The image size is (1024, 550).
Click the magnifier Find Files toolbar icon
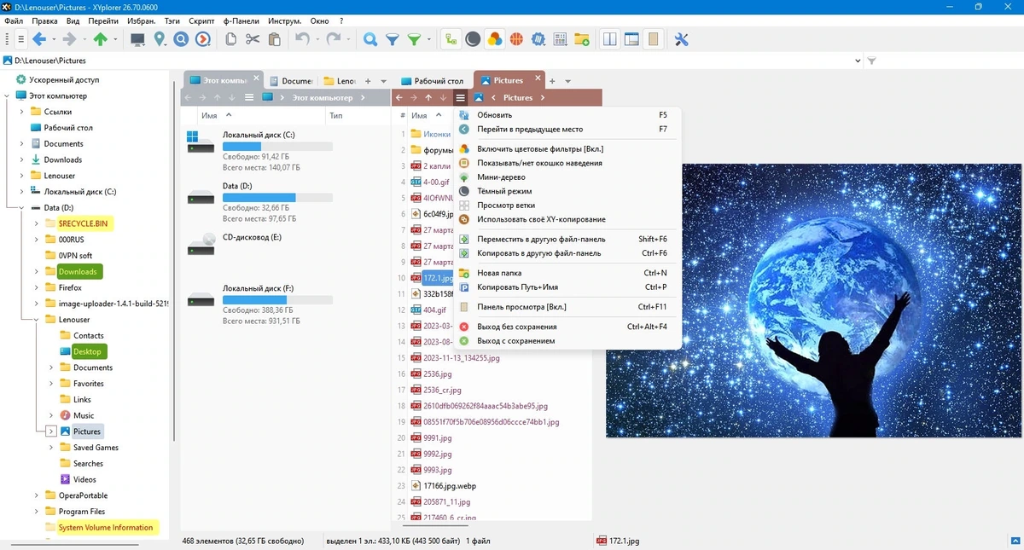click(x=370, y=39)
